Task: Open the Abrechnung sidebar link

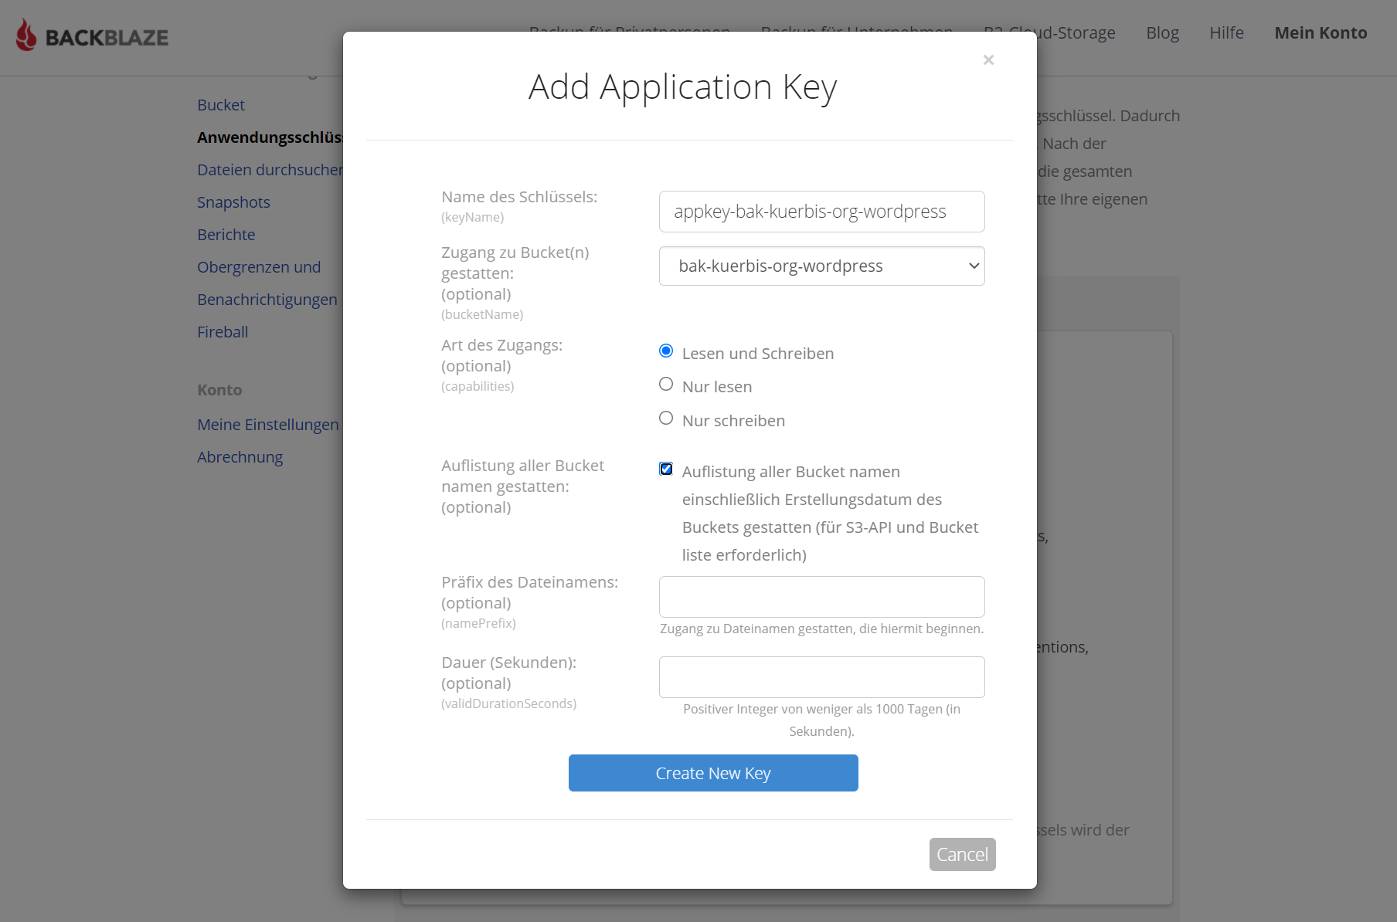Action: [x=240, y=457]
